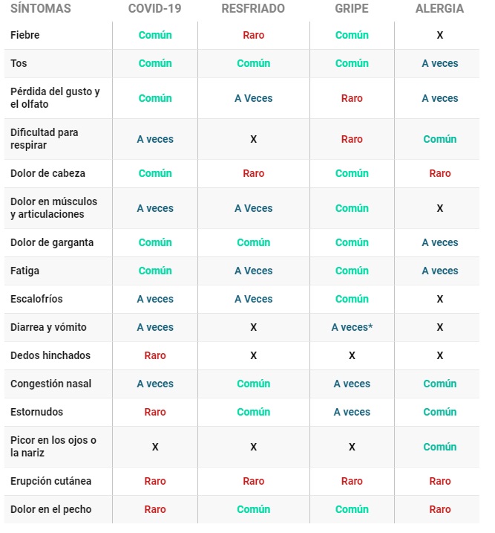
Task: Select the Erupción cutánea row label
Action: click(50, 481)
